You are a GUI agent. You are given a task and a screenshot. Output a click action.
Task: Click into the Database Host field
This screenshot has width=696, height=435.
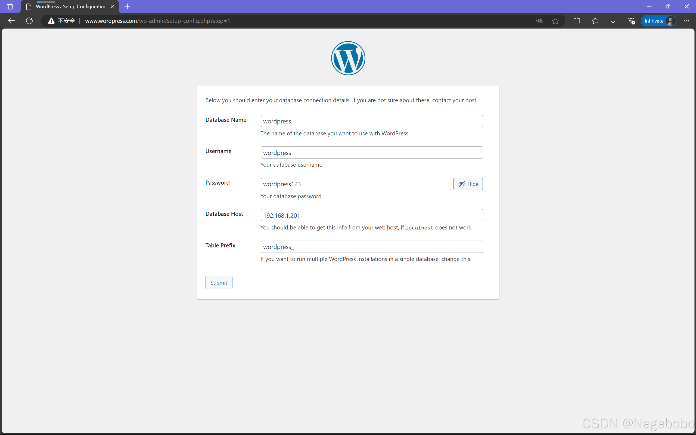pos(372,216)
